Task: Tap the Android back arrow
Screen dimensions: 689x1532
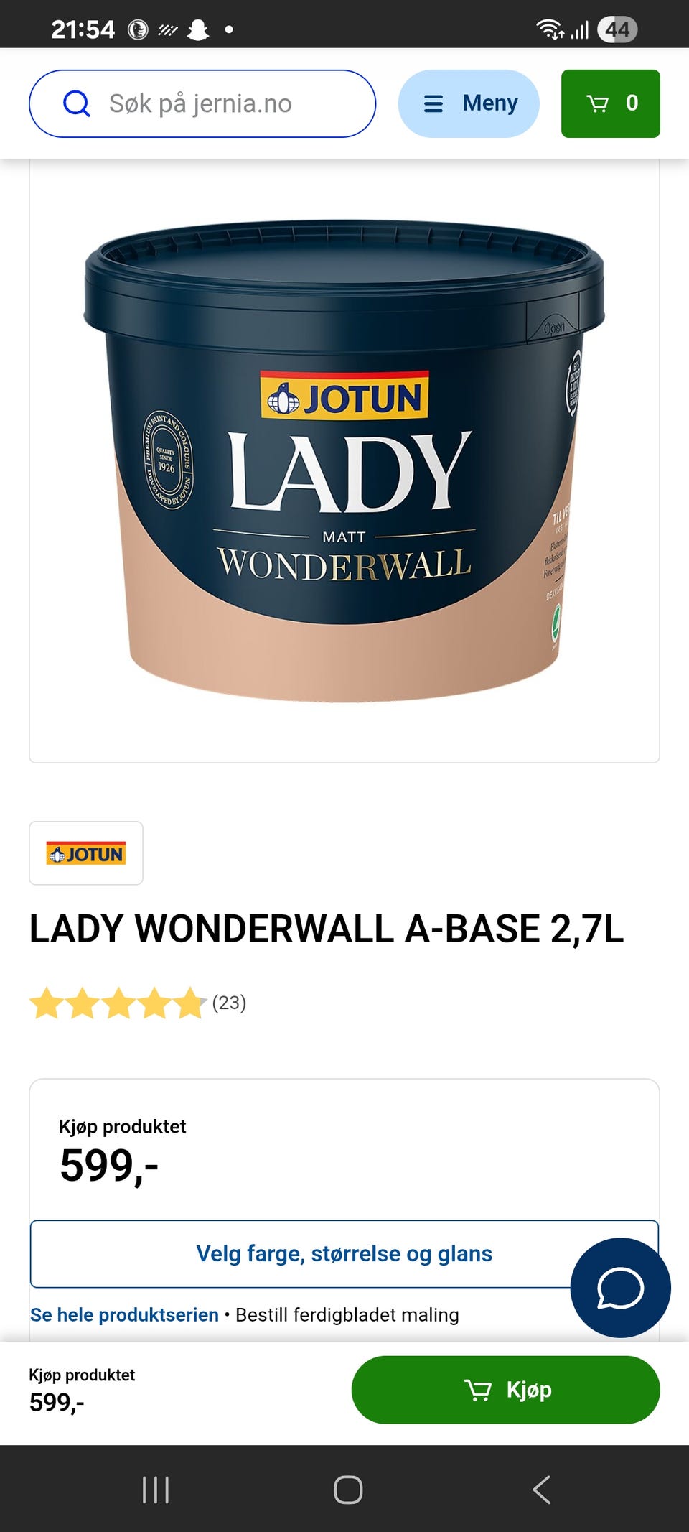Action: (542, 1490)
